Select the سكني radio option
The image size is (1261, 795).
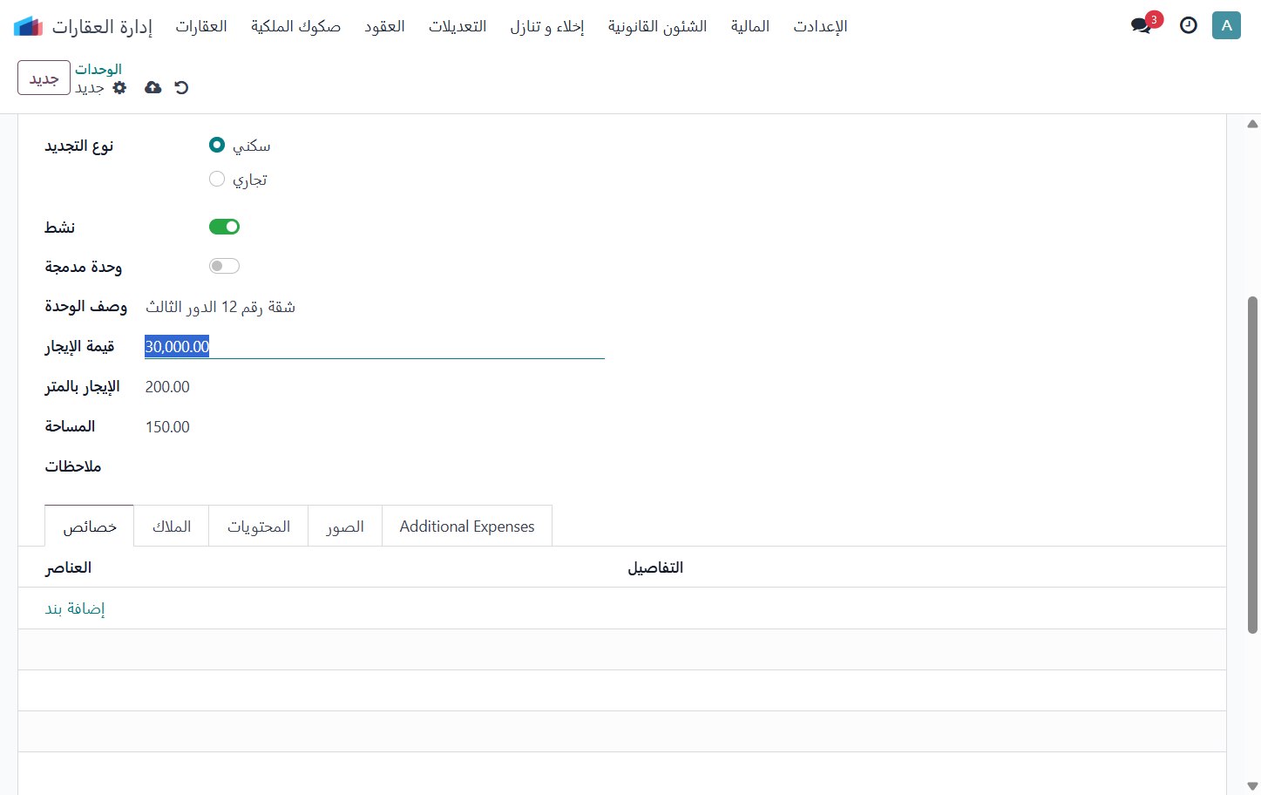pyautogui.click(x=217, y=145)
